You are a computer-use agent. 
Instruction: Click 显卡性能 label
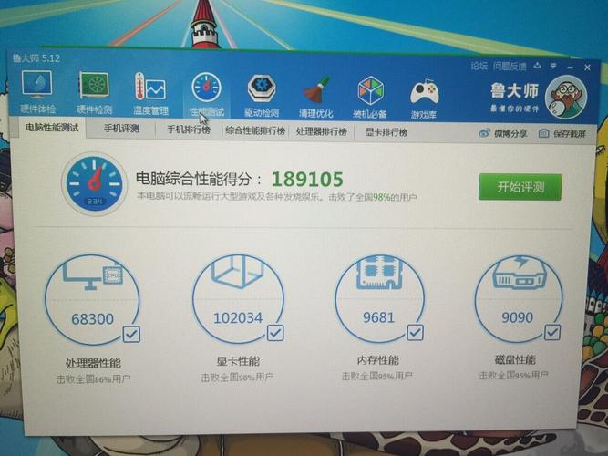pyautogui.click(x=238, y=362)
